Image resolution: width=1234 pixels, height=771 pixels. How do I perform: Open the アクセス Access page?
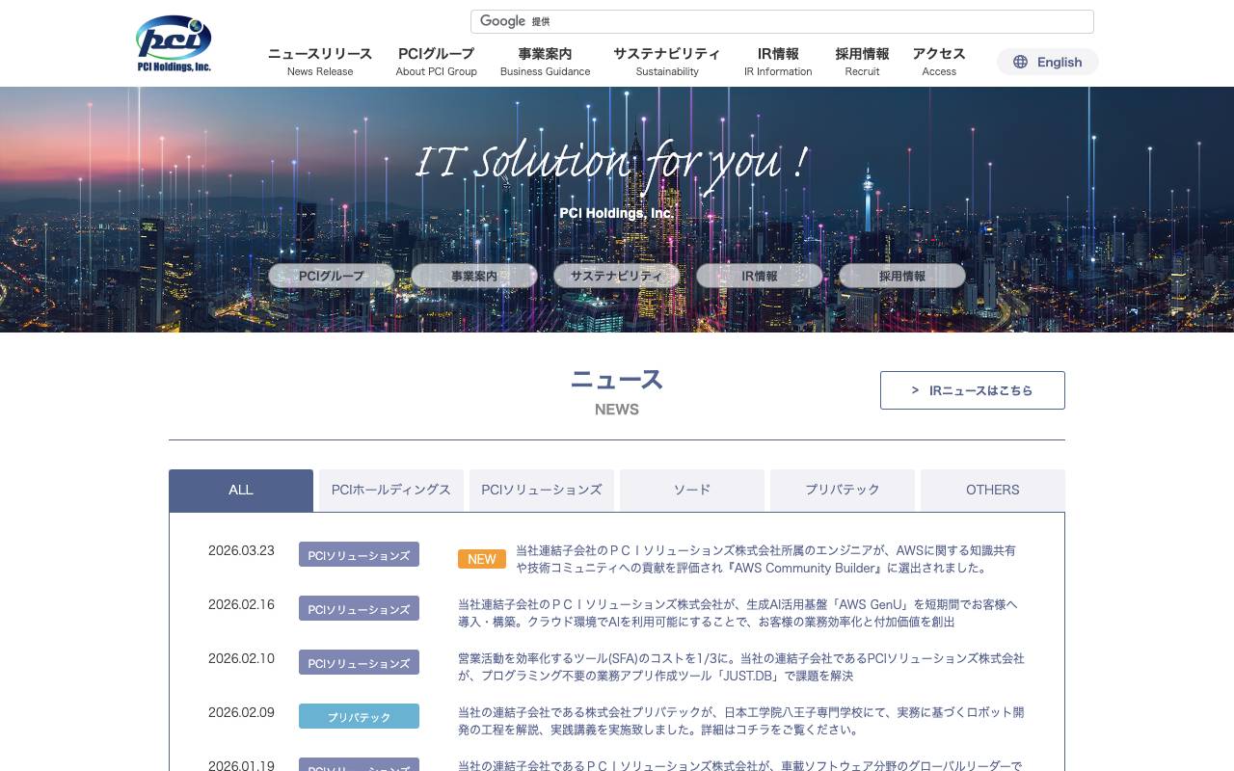point(938,62)
